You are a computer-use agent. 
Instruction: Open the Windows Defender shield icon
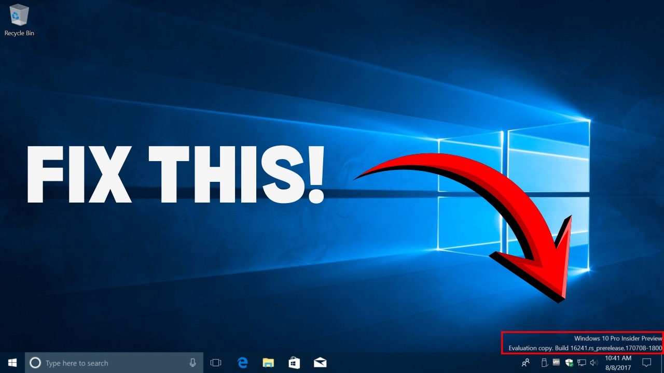tap(570, 363)
